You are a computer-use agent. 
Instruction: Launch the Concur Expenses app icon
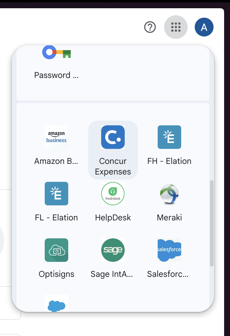click(x=113, y=137)
